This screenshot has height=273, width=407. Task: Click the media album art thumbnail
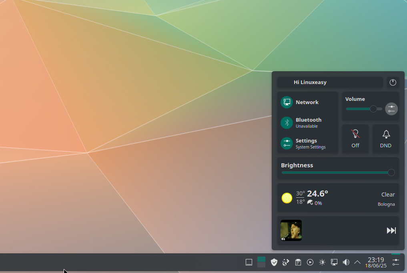click(x=291, y=230)
